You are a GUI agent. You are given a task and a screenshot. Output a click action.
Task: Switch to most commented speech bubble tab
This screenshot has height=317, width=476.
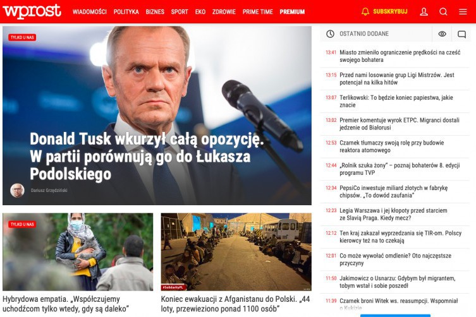click(x=461, y=33)
